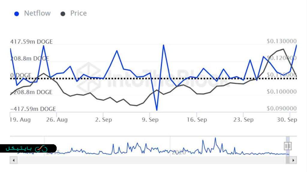Screen dimensions: 307x172
Task: Click the 417.59m DOGE axis label
Action: pyautogui.click(x=31, y=42)
